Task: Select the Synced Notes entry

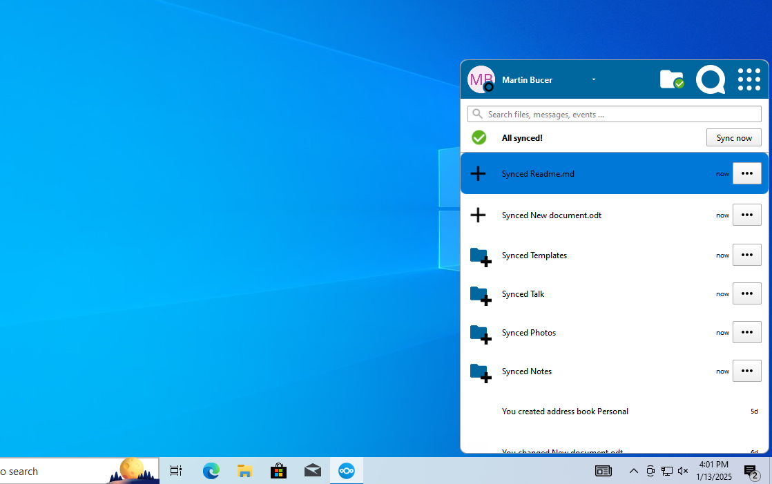Action: point(614,371)
